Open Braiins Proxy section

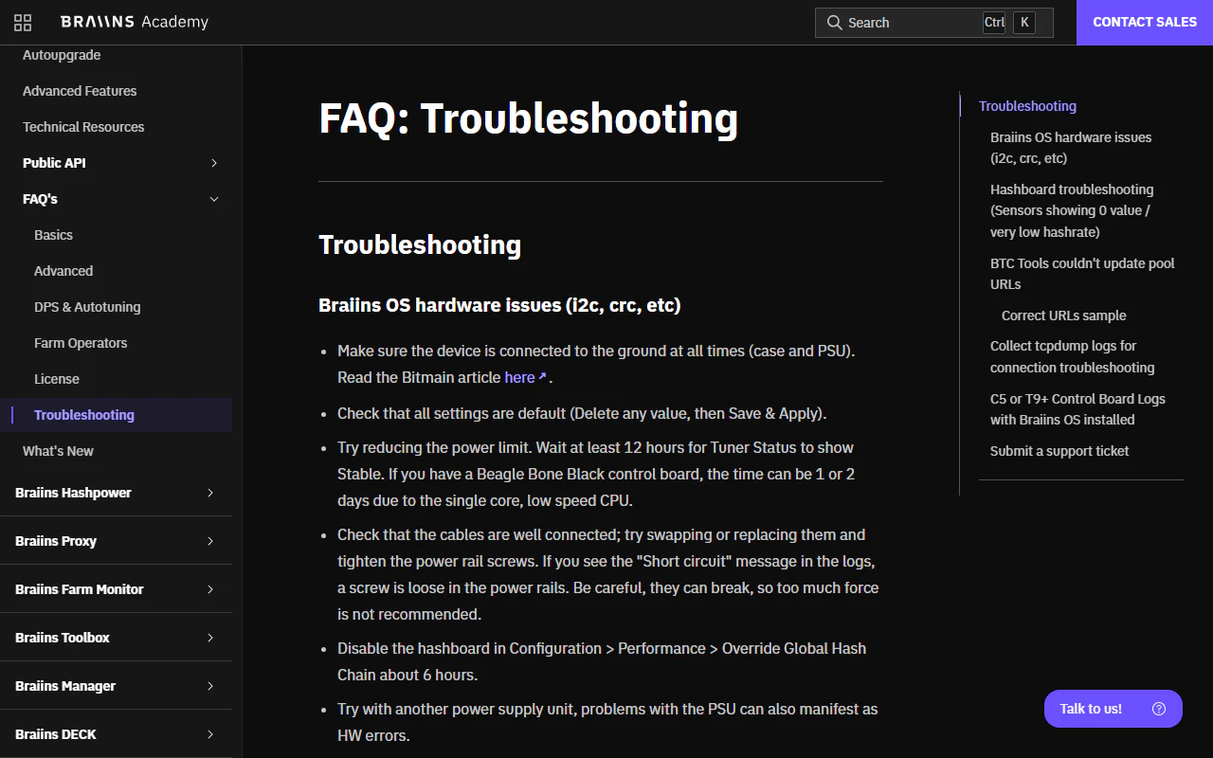pos(56,541)
